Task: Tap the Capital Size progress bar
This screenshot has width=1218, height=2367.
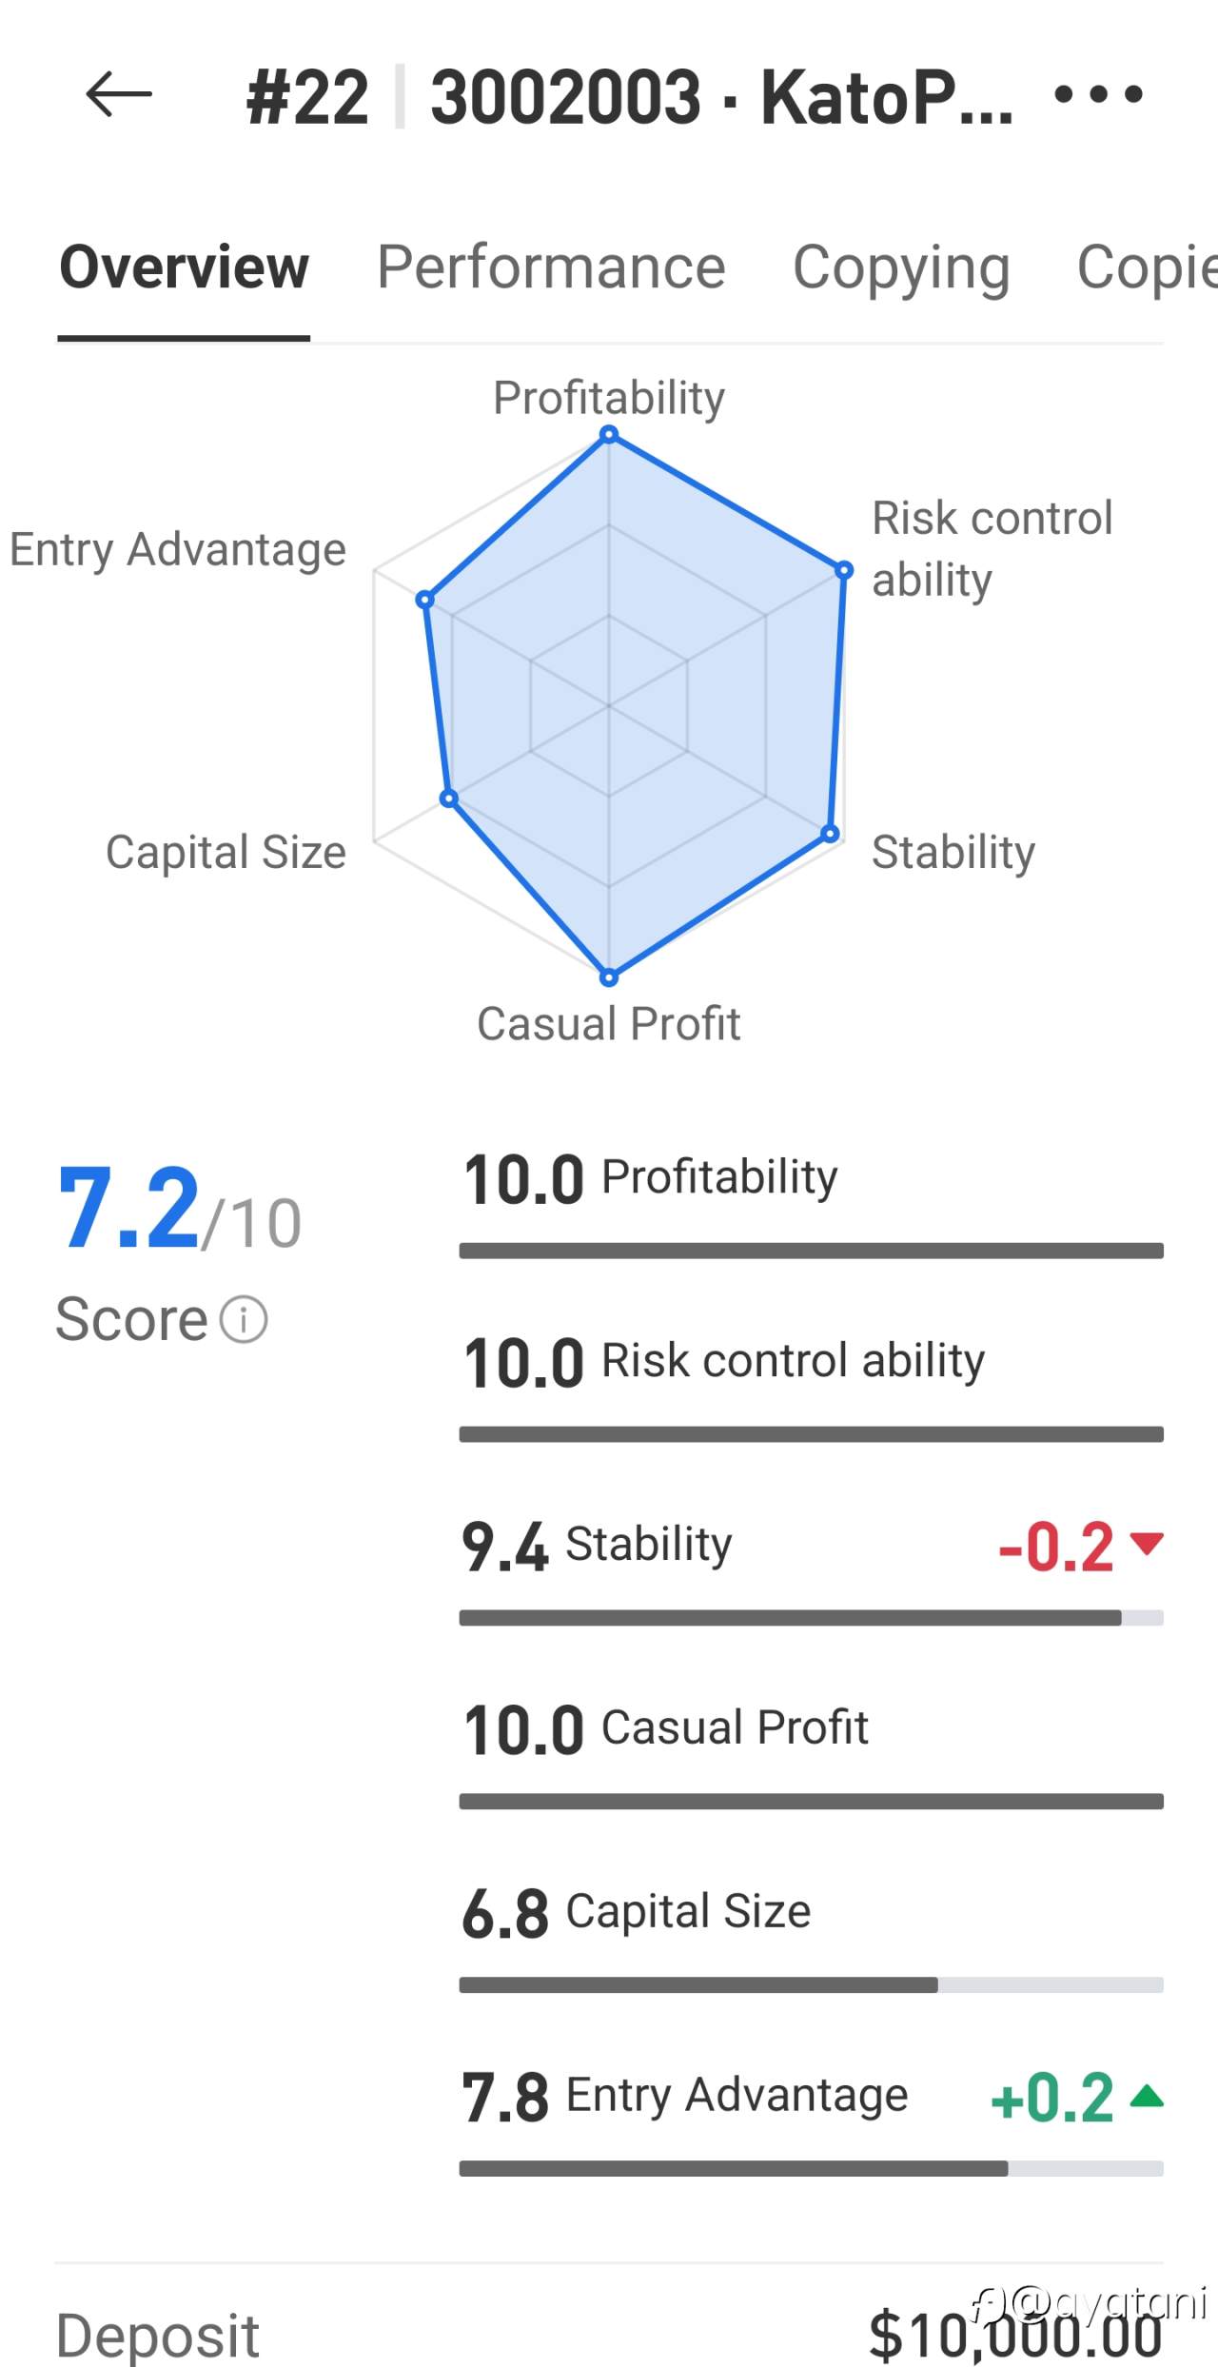Action: point(811,1984)
